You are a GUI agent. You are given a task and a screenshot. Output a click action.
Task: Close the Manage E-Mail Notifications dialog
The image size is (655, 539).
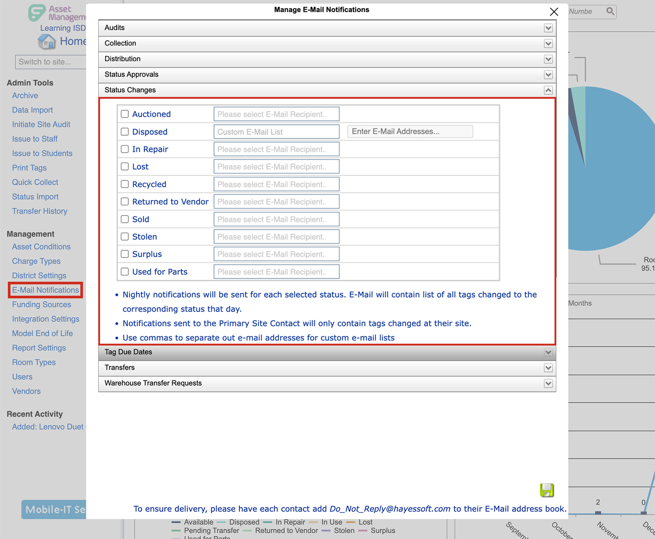click(x=554, y=12)
